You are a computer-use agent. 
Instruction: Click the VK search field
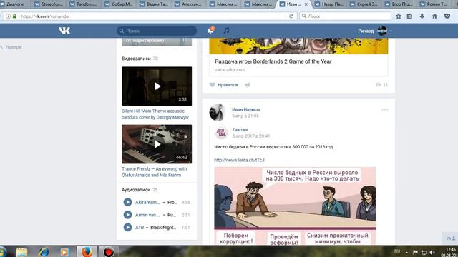tap(157, 31)
